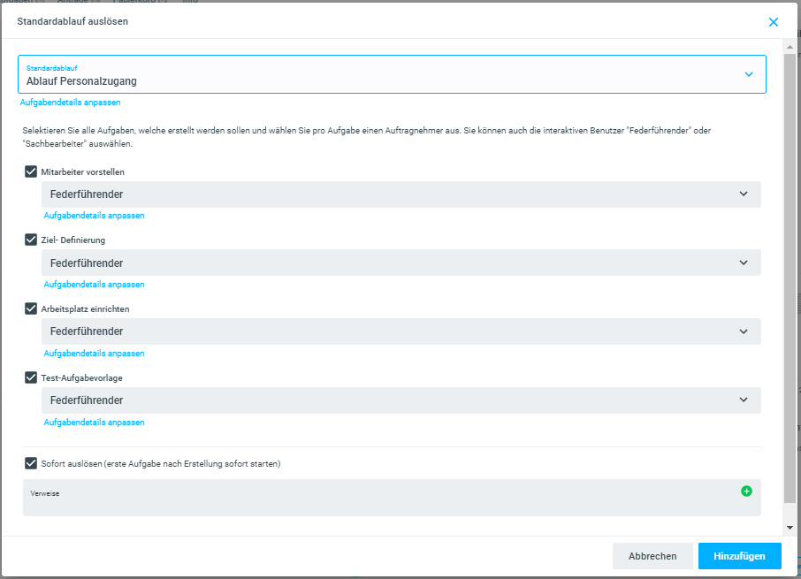The height and width of the screenshot is (579, 801).
Task: Disable the Test-Aufgabevorlage checkbox
Action: point(31,377)
